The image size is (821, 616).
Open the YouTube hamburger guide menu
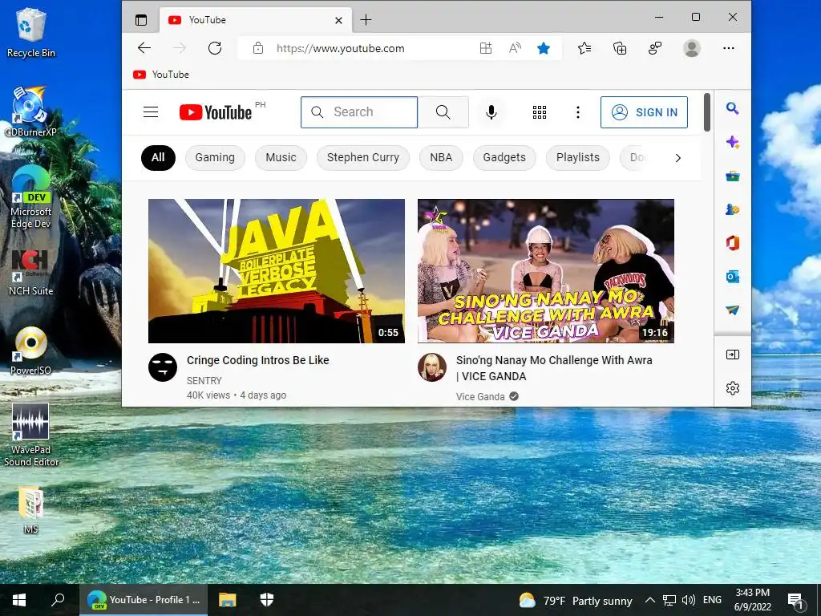[x=151, y=112]
